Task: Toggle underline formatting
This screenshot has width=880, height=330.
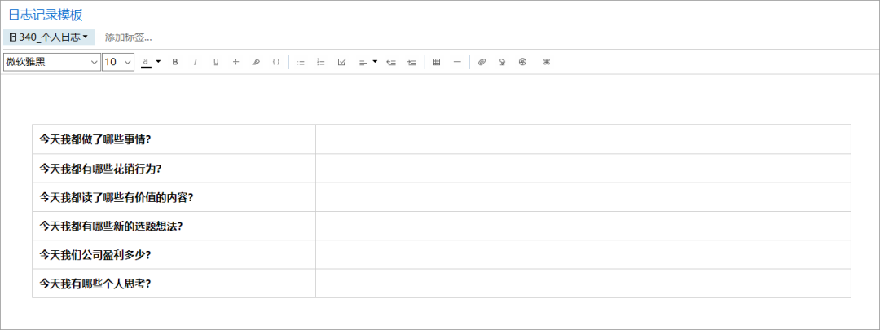Action: click(215, 62)
